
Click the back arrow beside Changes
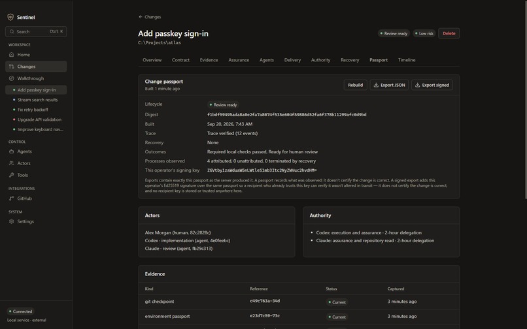point(141,17)
